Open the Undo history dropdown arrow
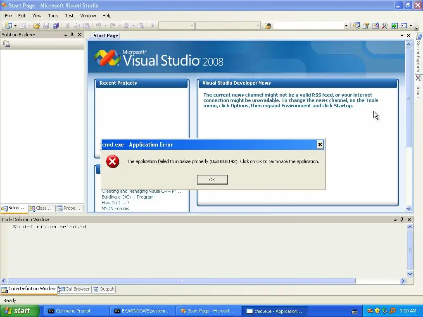This screenshot has height=317, width=423. (x=105, y=26)
